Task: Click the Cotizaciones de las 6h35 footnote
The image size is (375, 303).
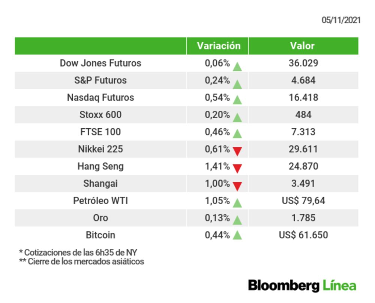Action: pyautogui.click(x=78, y=252)
